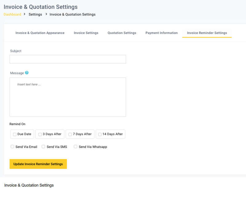Click the bottom Invoice & Quotation Settings caption
Image resolution: width=246 pixels, height=197 pixels.
tap(29, 185)
